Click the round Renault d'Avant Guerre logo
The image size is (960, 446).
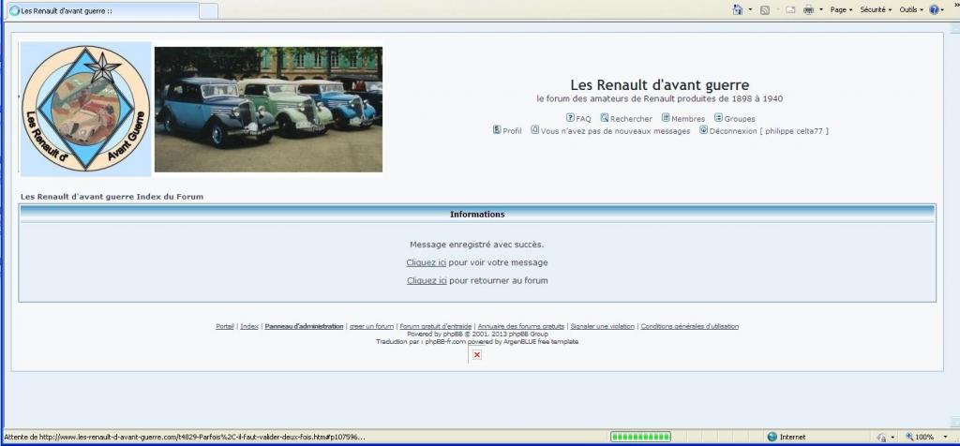tap(85, 109)
